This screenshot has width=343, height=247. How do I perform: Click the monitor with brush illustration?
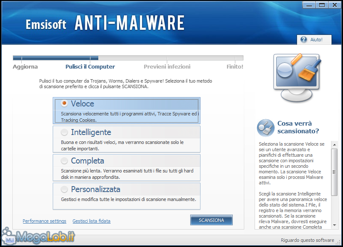(297, 78)
